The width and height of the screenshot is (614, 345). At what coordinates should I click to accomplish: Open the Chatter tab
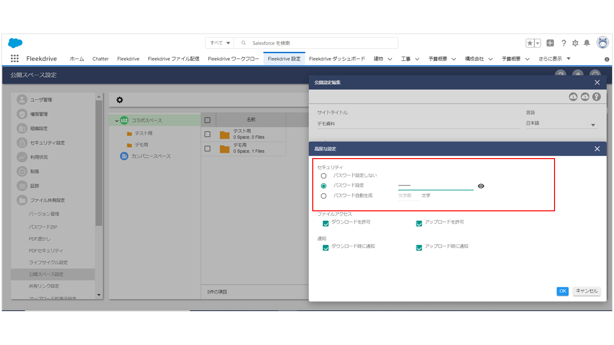point(101,59)
